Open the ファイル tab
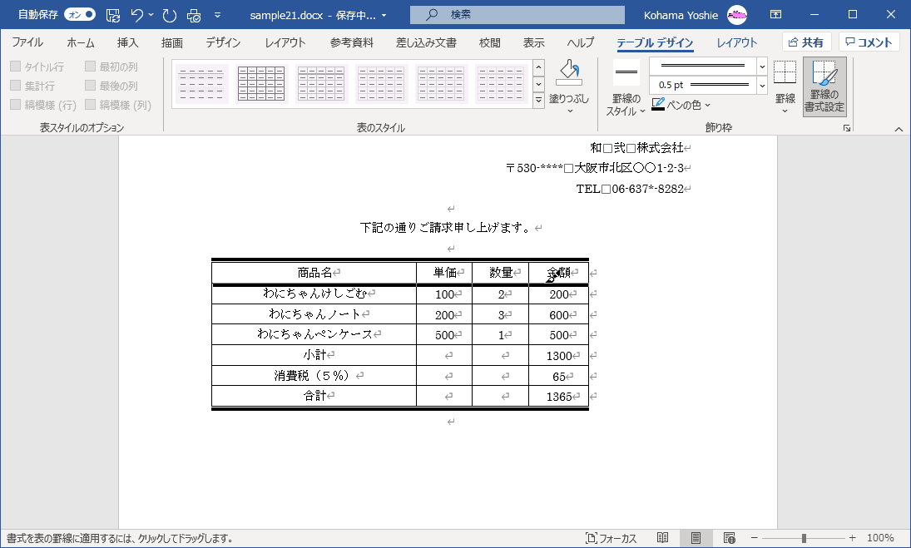 click(27, 42)
